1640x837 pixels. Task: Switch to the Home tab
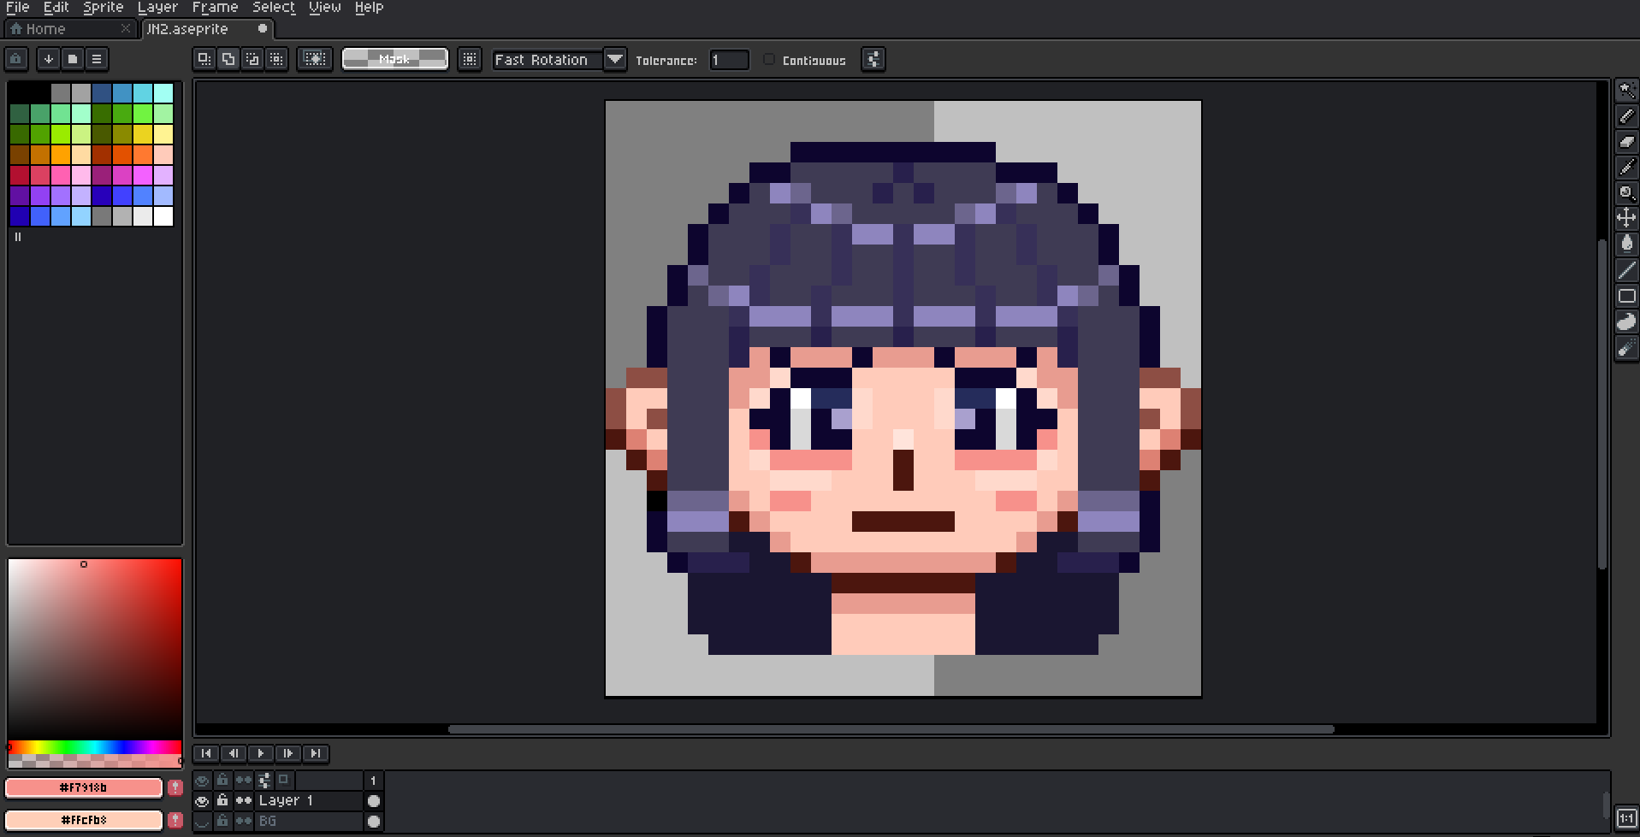click(45, 29)
